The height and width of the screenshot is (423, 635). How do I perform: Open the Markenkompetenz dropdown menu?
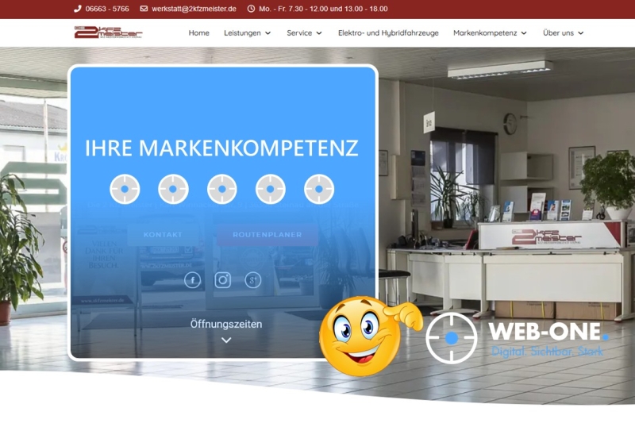(490, 33)
